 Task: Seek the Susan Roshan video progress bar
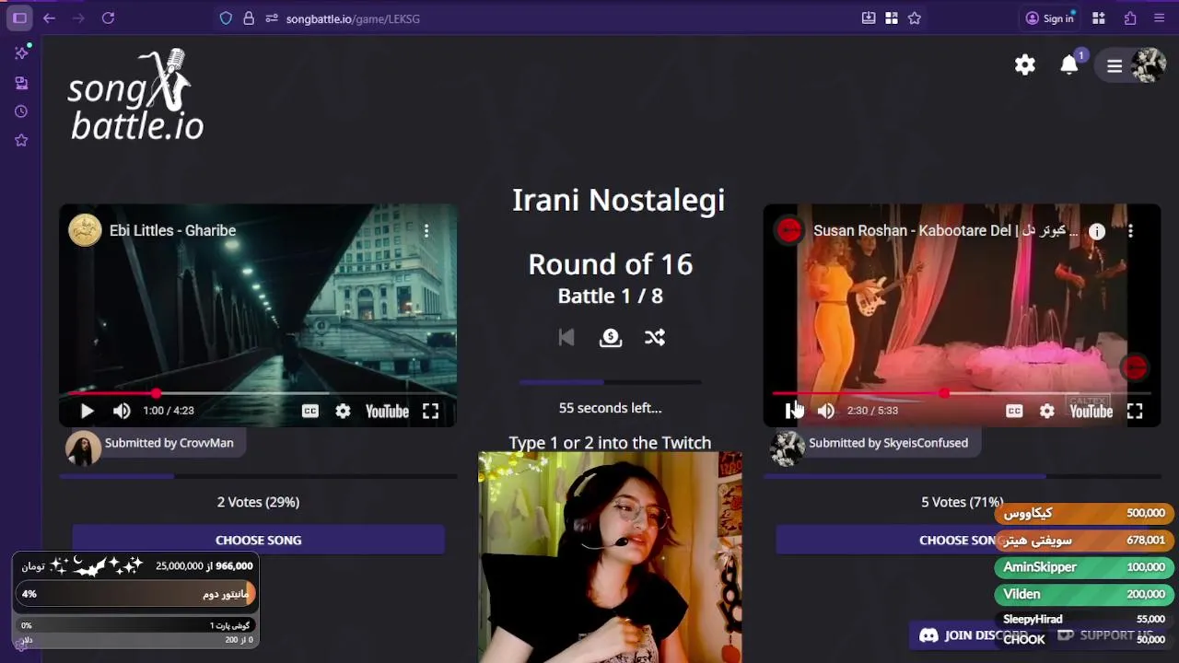962,394
